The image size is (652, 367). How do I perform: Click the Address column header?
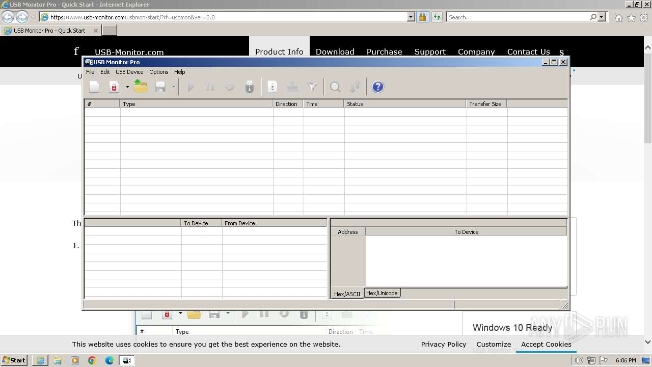pos(348,231)
